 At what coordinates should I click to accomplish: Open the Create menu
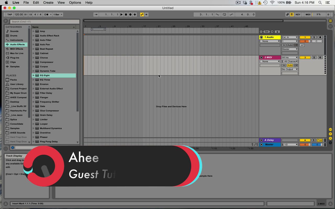tap(48, 3)
